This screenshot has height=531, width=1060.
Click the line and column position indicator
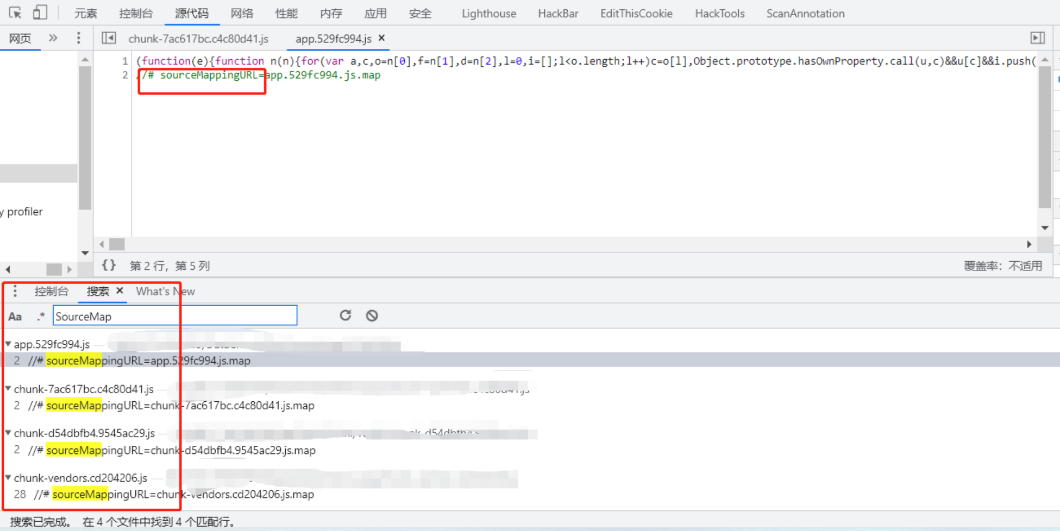170,266
